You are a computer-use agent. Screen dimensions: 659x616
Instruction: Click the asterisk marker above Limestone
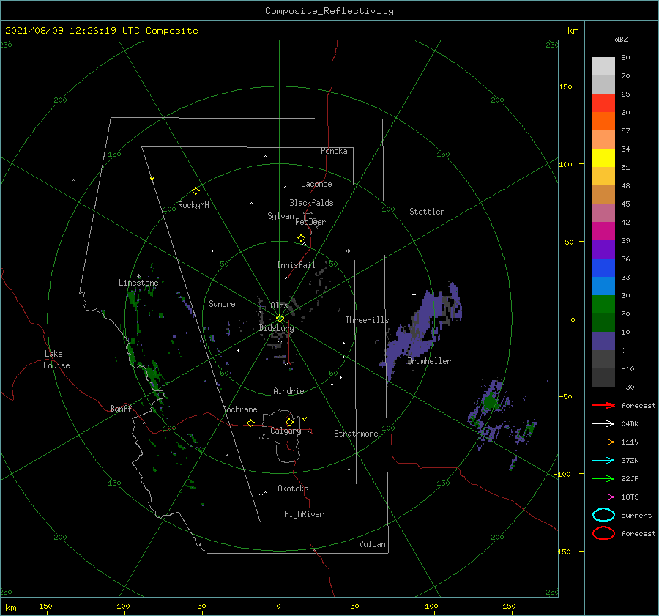(138, 276)
